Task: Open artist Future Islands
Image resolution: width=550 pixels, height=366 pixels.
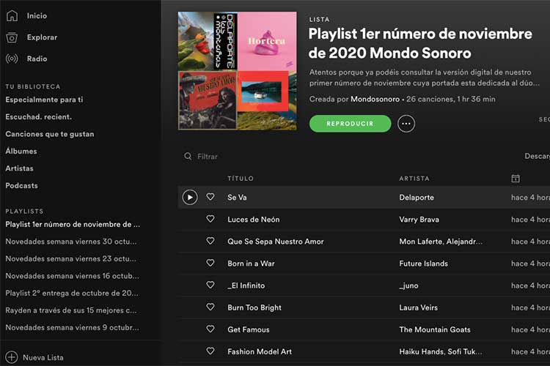Action: (x=424, y=264)
